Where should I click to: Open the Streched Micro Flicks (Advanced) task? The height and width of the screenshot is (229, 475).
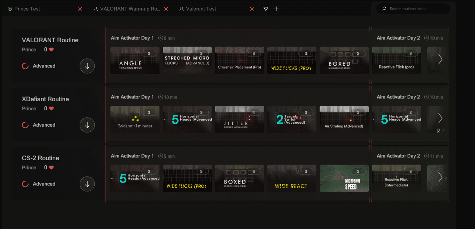[x=187, y=60]
